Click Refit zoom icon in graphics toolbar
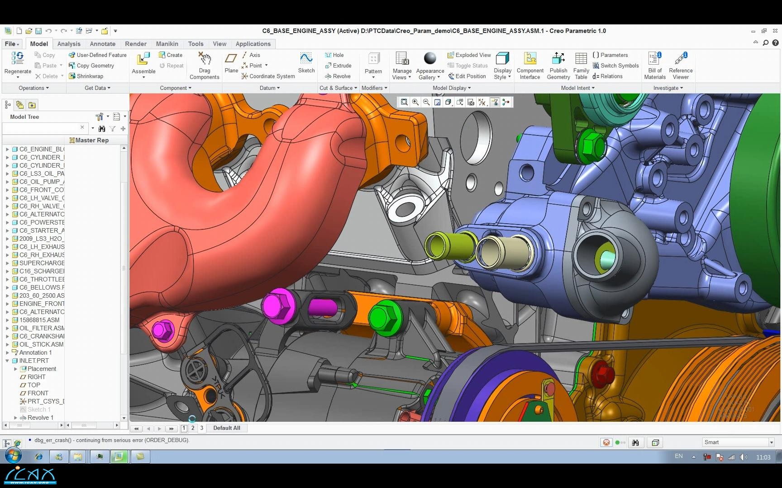The image size is (782, 488). tap(404, 103)
